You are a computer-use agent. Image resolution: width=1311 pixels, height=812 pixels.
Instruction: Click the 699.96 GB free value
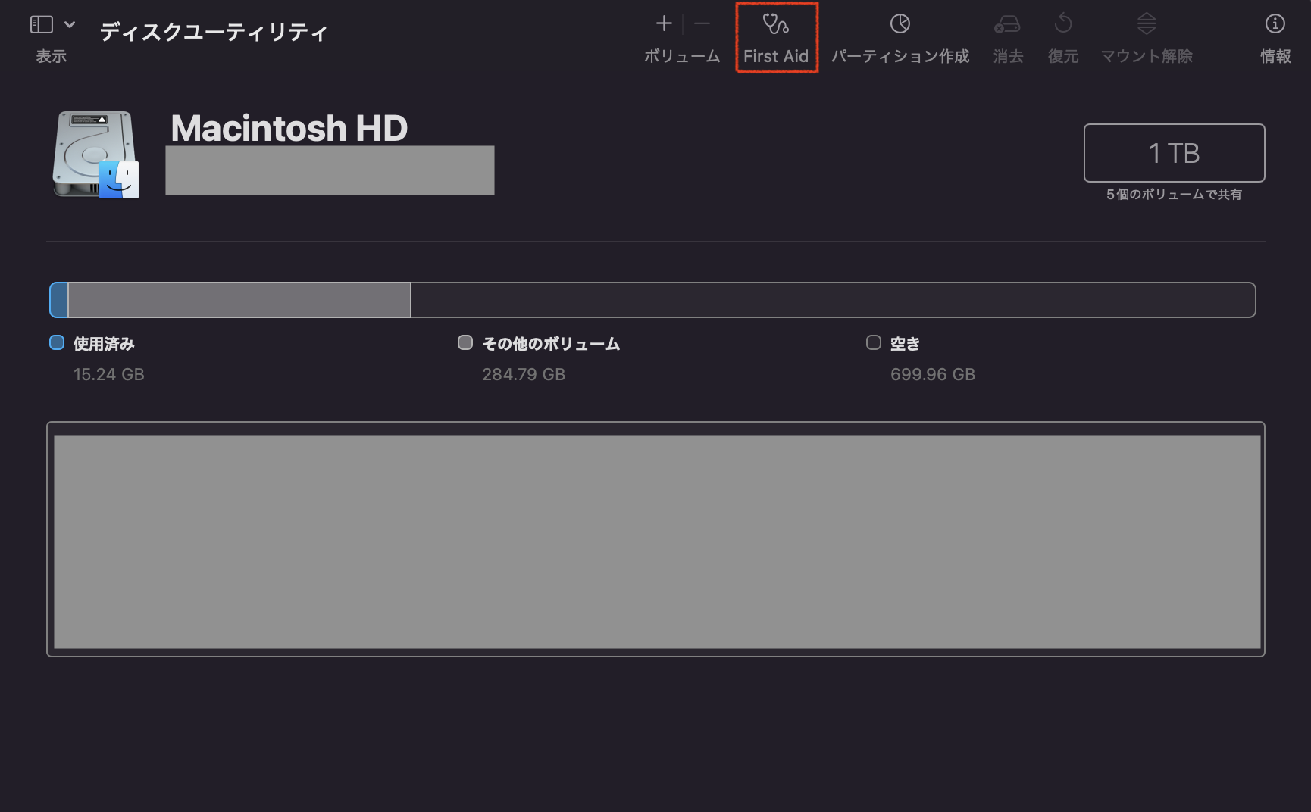point(933,374)
